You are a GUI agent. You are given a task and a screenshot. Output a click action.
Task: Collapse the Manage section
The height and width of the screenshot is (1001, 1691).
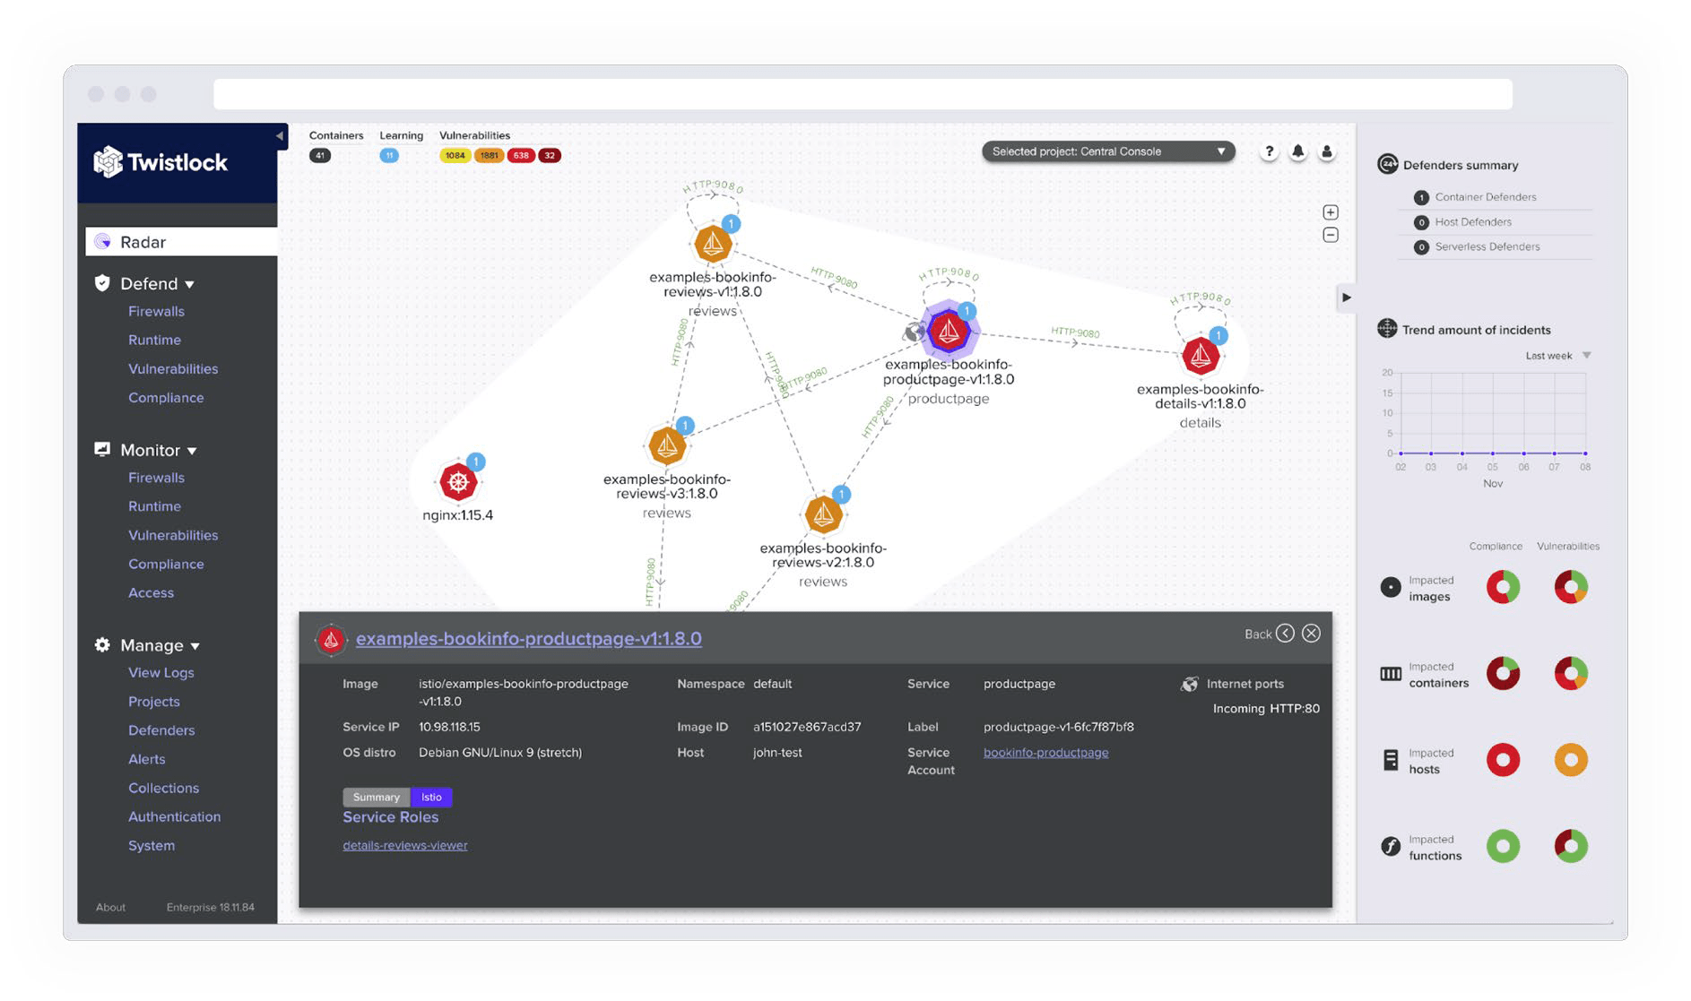click(x=147, y=645)
